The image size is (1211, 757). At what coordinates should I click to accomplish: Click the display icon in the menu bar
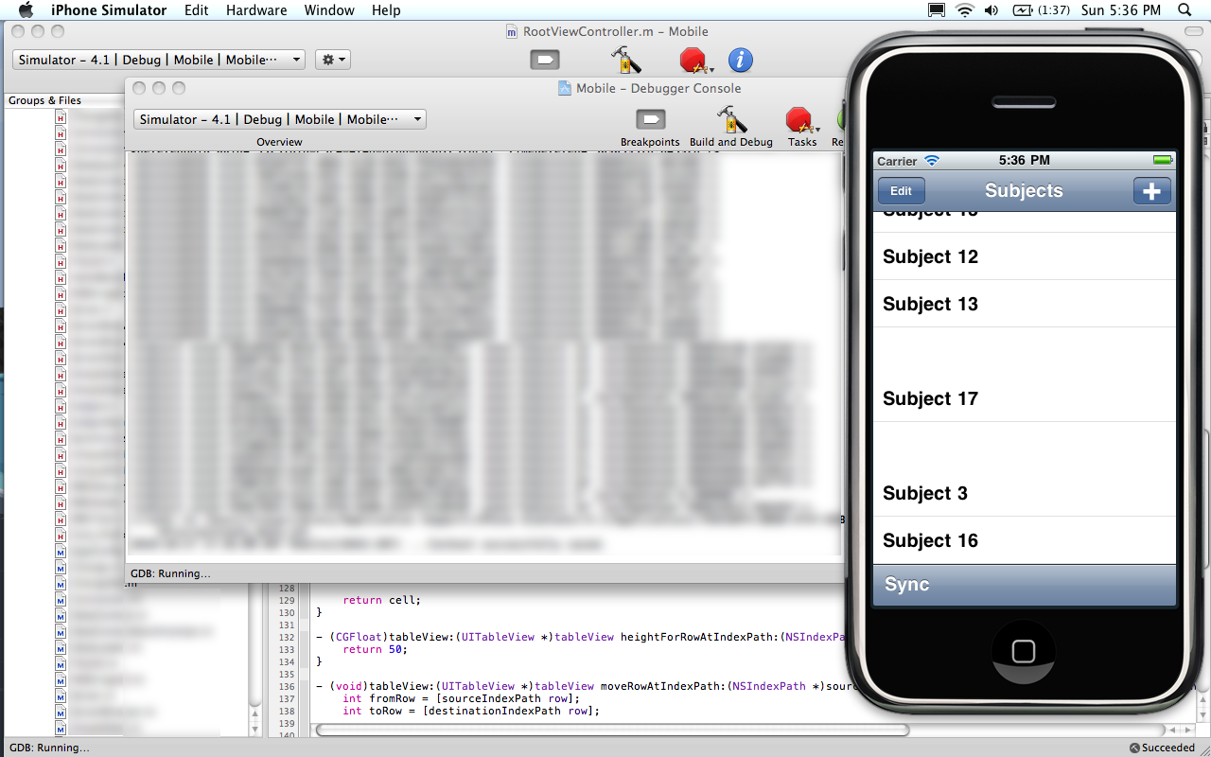[x=937, y=10]
